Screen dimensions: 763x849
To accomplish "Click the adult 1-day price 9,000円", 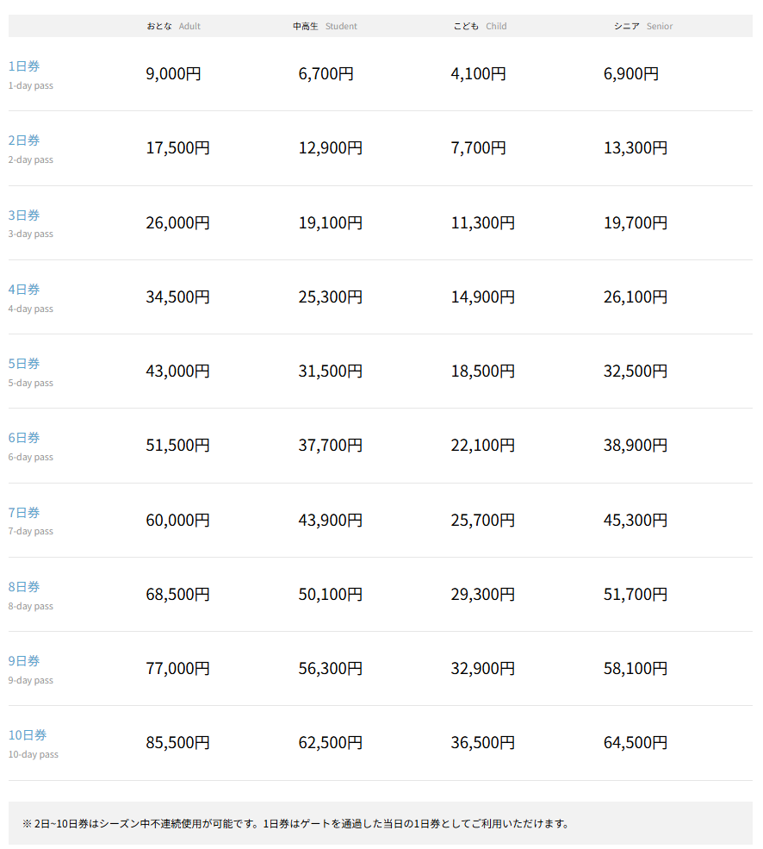I will [173, 74].
